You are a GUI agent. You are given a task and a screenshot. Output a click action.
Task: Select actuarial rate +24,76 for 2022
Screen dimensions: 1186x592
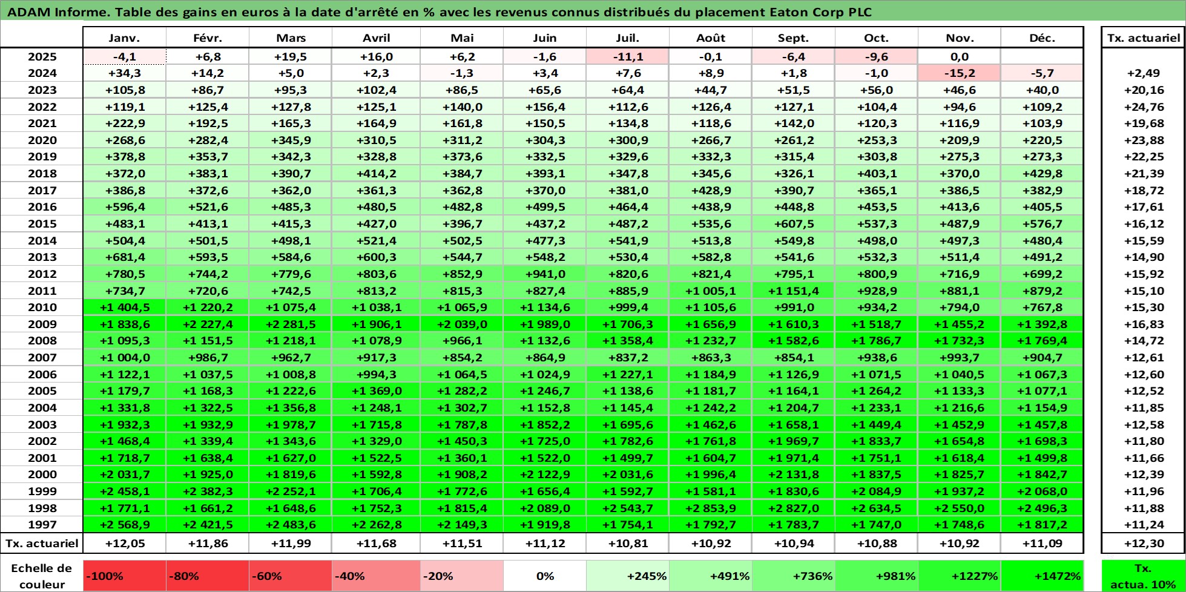pos(1143,107)
